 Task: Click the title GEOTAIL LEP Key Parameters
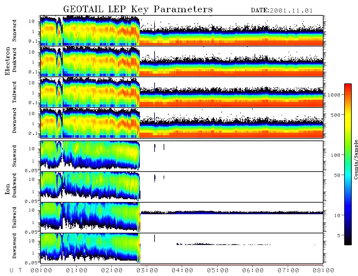point(138,9)
